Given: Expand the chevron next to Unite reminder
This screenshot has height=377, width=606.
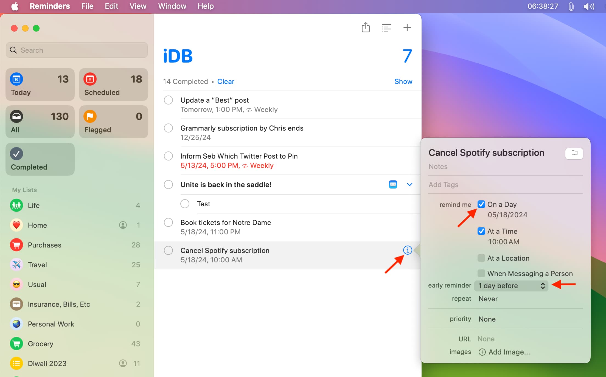Looking at the screenshot, I should (409, 184).
